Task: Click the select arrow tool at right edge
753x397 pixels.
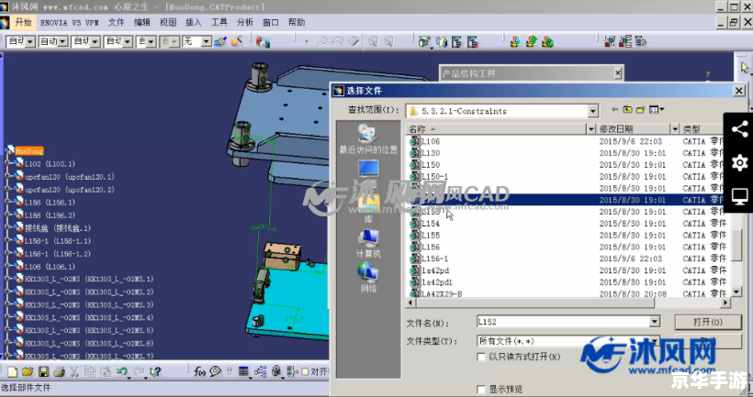Action: pyautogui.click(x=745, y=68)
